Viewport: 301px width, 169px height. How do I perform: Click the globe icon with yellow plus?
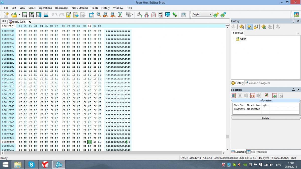[216, 15]
